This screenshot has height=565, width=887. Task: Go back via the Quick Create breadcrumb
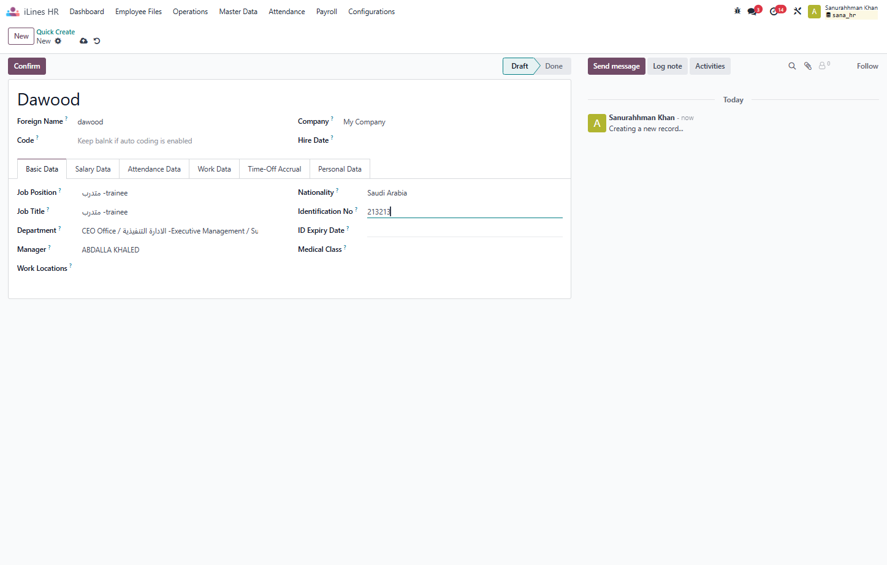(x=56, y=32)
